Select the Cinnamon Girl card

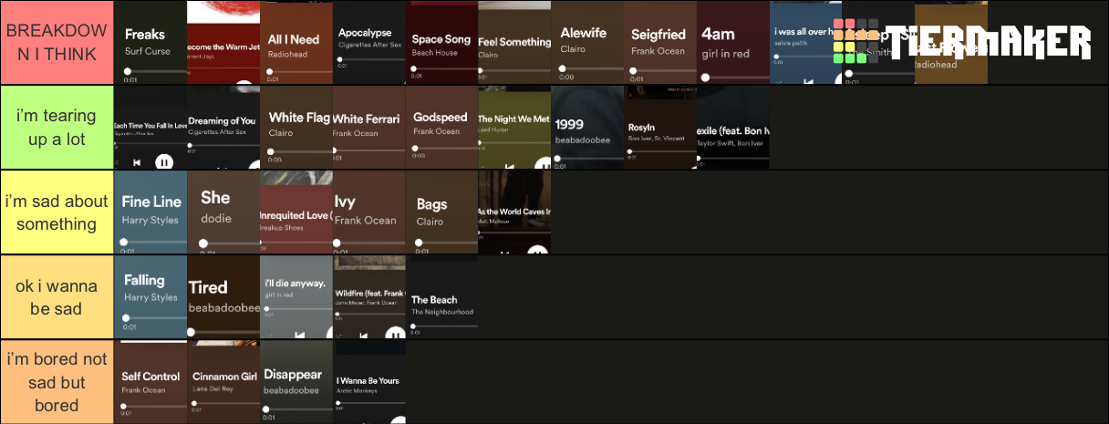pos(223,381)
